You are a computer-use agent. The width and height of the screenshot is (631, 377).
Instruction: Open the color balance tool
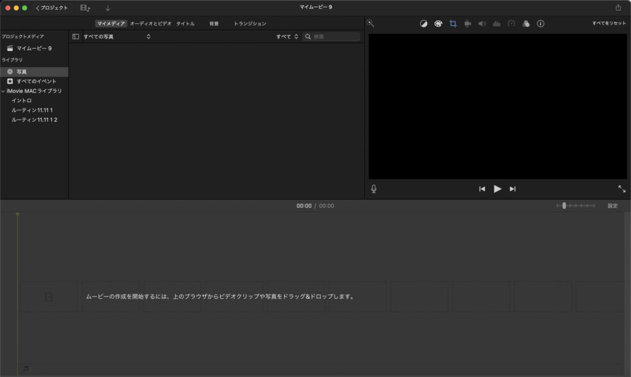coord(424,23)
